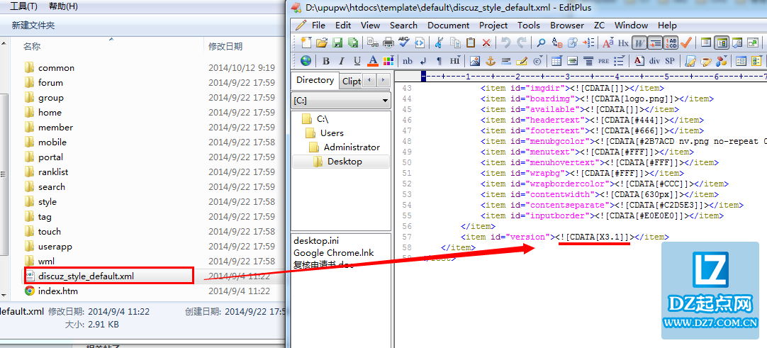The height and width of the screenshot is (348, 767).
Task: Click the Save All icon
Action: coord(353,43)
